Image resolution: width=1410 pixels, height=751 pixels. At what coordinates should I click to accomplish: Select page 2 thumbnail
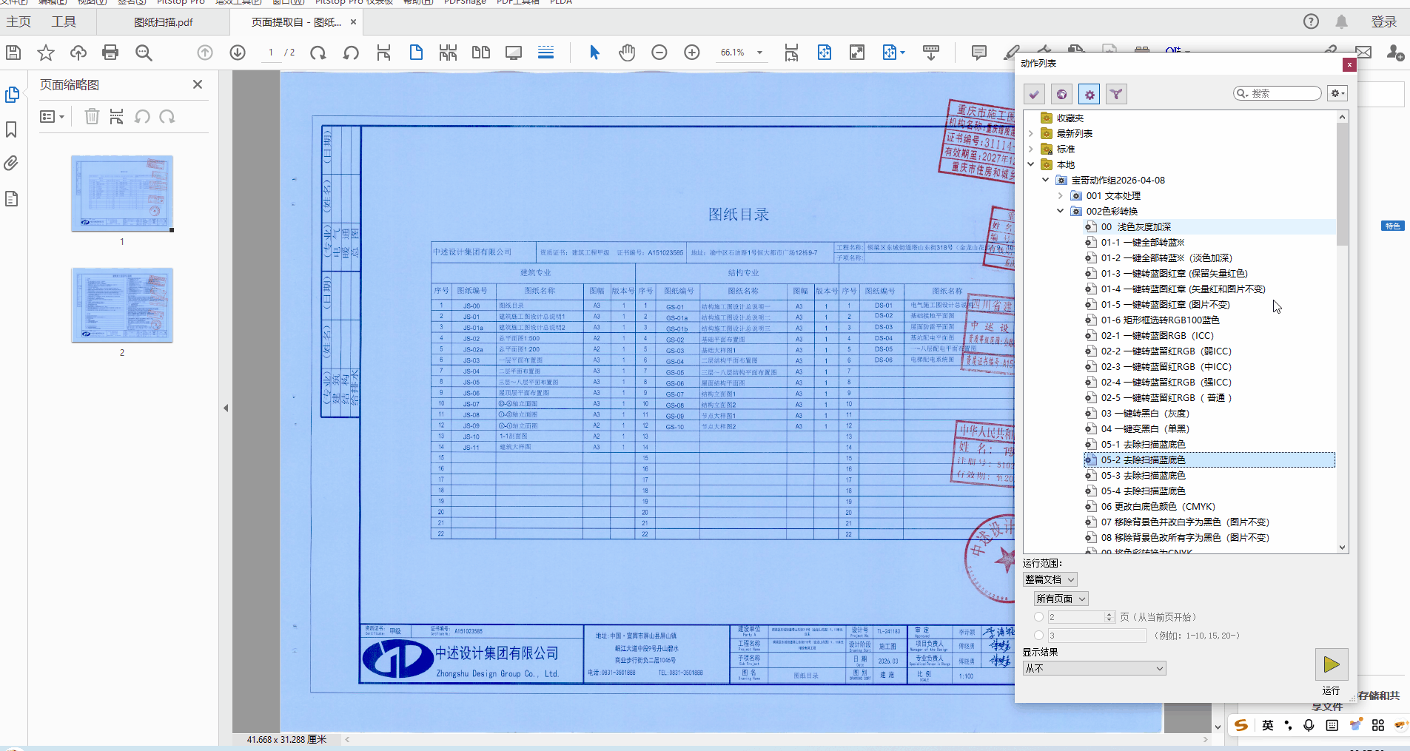click(x=122, y=305)
